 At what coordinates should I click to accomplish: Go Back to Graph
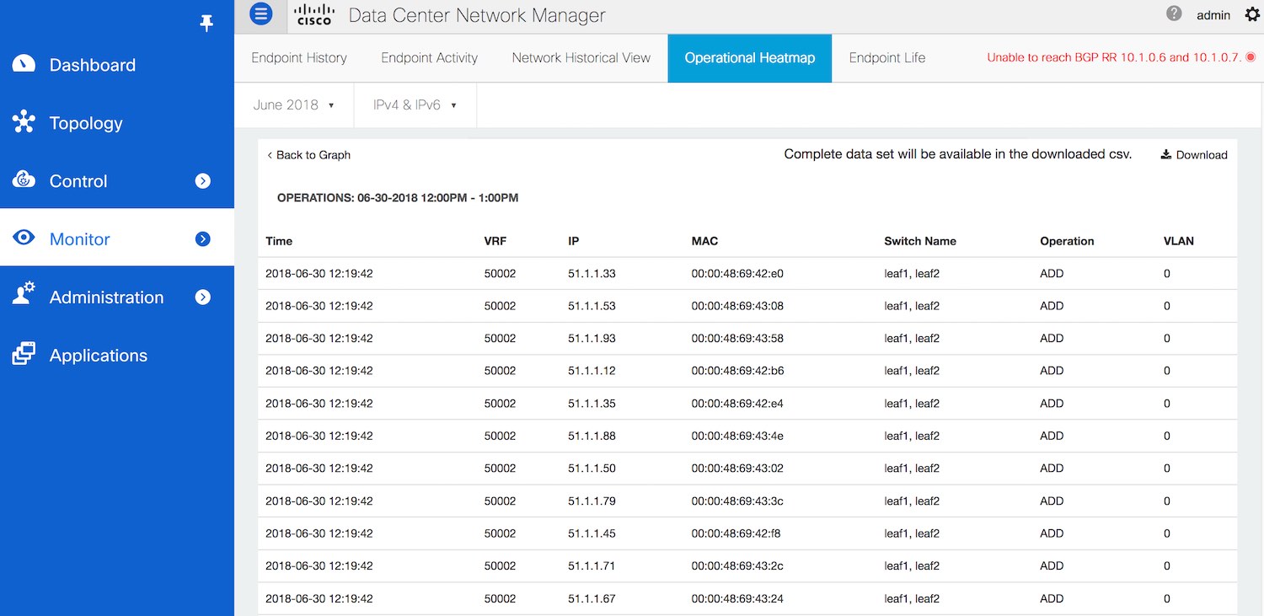309,155
